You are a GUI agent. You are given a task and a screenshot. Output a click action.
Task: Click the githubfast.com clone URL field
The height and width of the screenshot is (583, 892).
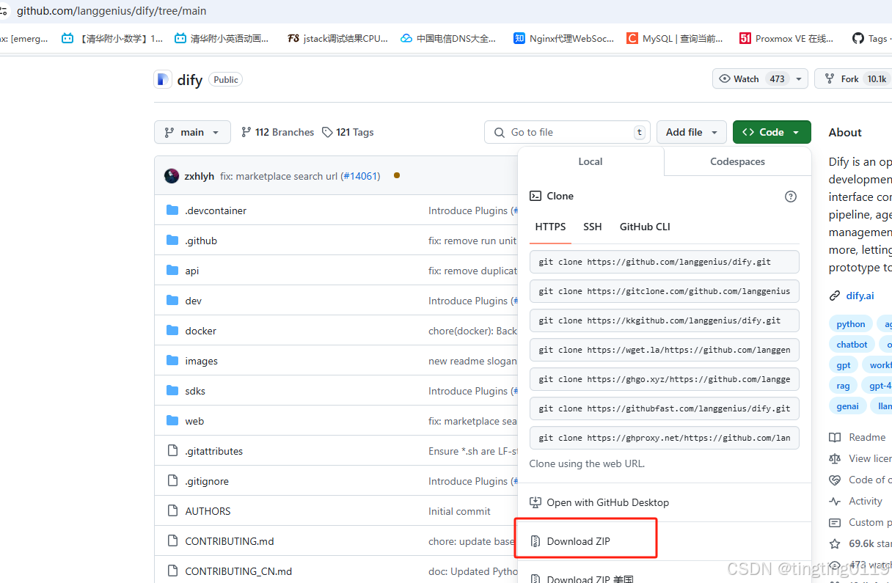point(665,408)
